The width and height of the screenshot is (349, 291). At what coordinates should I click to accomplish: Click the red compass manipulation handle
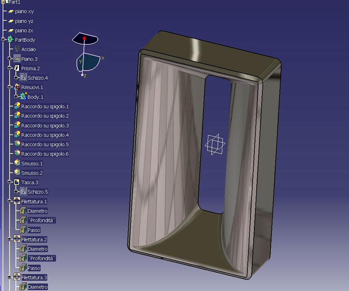[x=85, y=38]
